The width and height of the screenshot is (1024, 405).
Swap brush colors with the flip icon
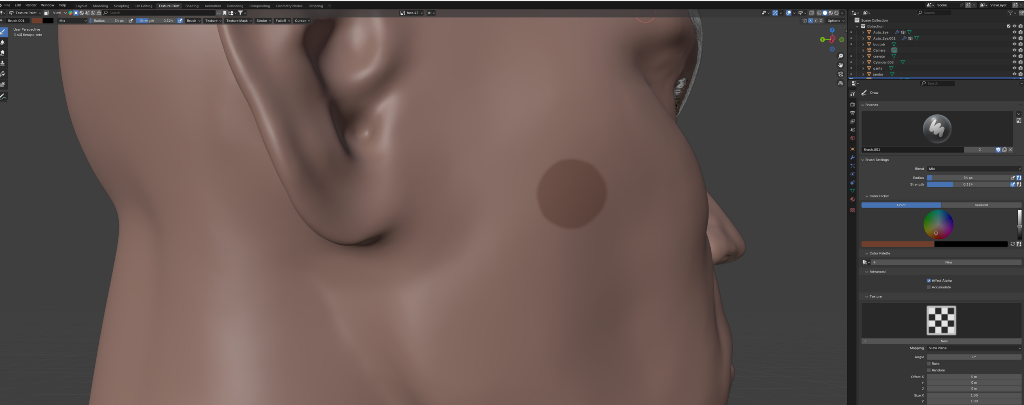pos(1013,244)
